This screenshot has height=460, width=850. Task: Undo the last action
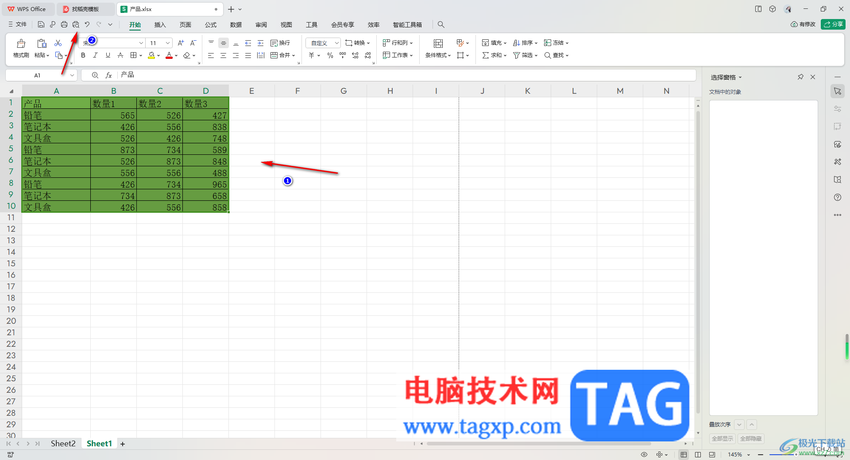[x=87, y=25]
